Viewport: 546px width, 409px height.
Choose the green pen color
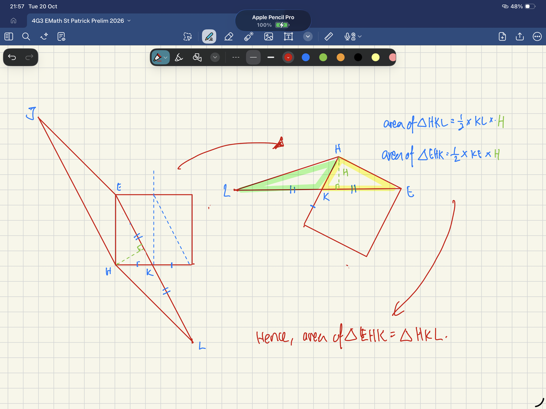pos(323,58)
